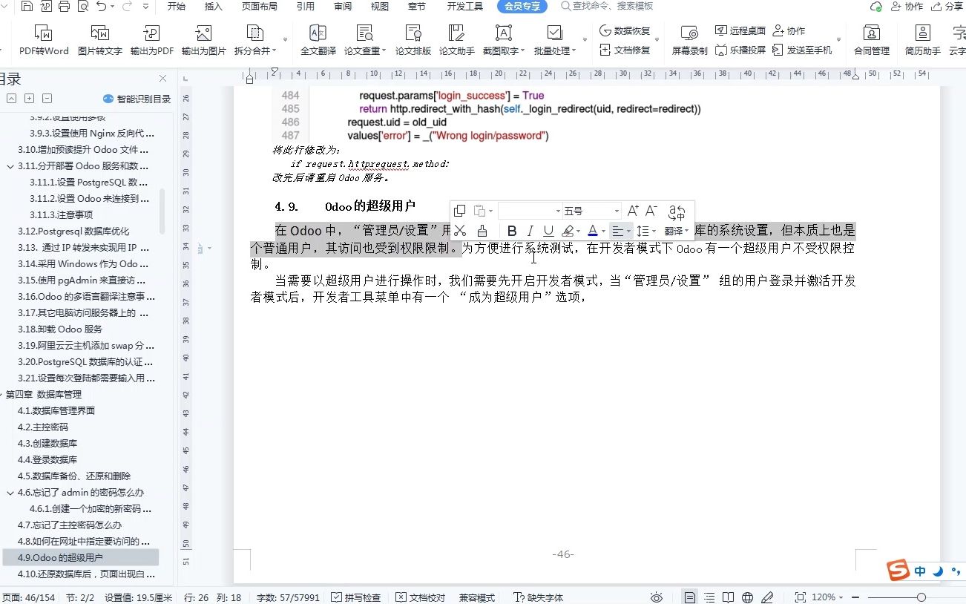The image size is (966, 604).
Task: Open the 简历助手 resume helper
Action: (x=922, y=41)
